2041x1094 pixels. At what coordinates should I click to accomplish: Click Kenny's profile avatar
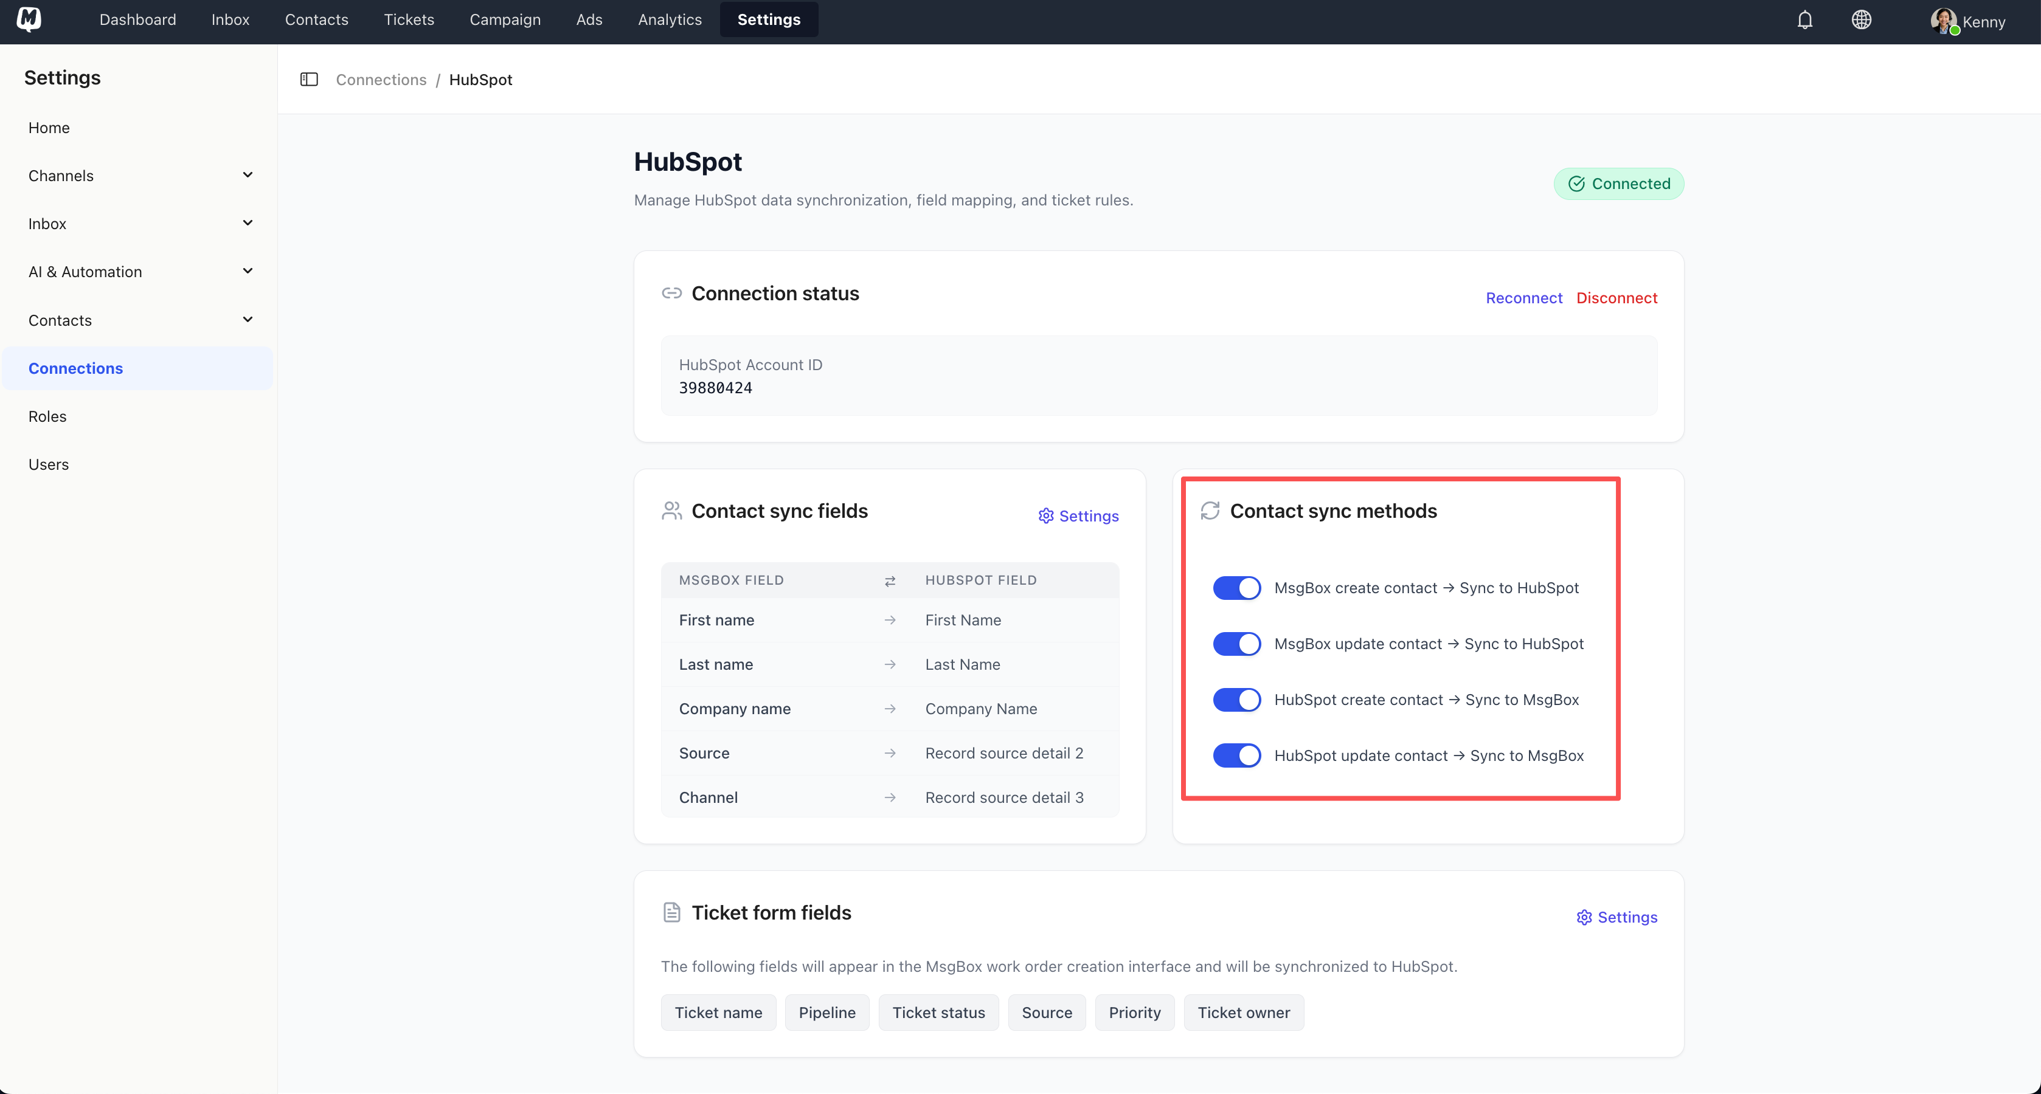pyautogui.click(x=1942, y=20)
